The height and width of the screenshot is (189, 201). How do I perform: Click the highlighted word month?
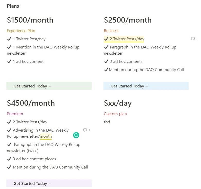[x=46, y=136]
